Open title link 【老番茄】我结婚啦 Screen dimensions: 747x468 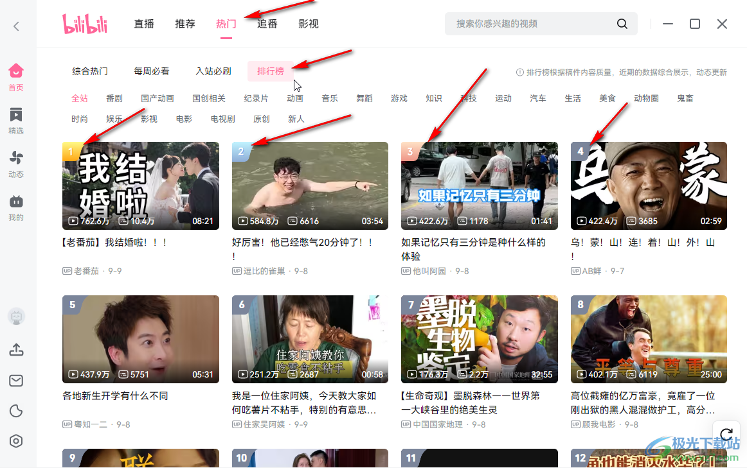click(x=114, y=243)
